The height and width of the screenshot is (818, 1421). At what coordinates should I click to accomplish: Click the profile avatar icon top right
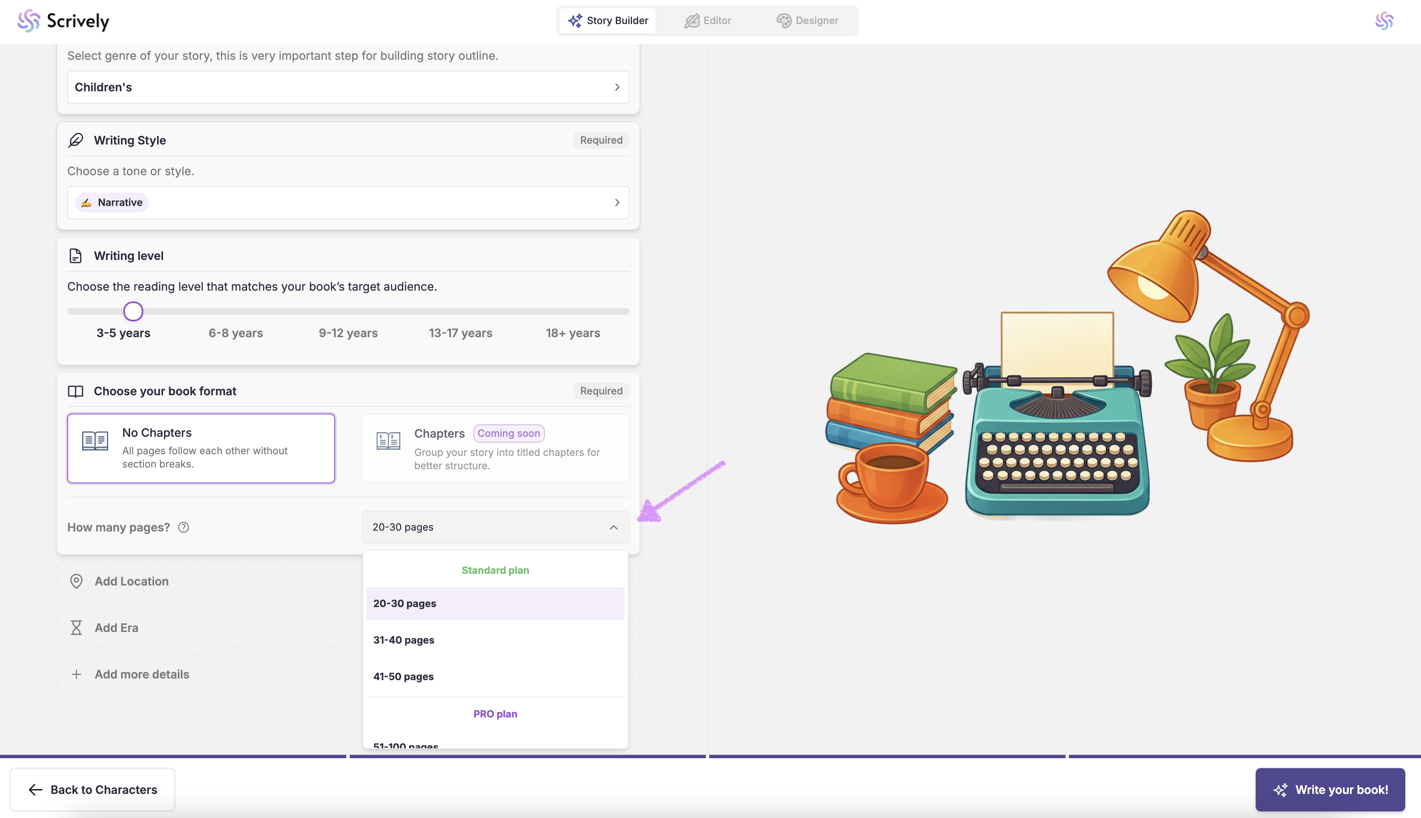click(x=1384, y=21)
